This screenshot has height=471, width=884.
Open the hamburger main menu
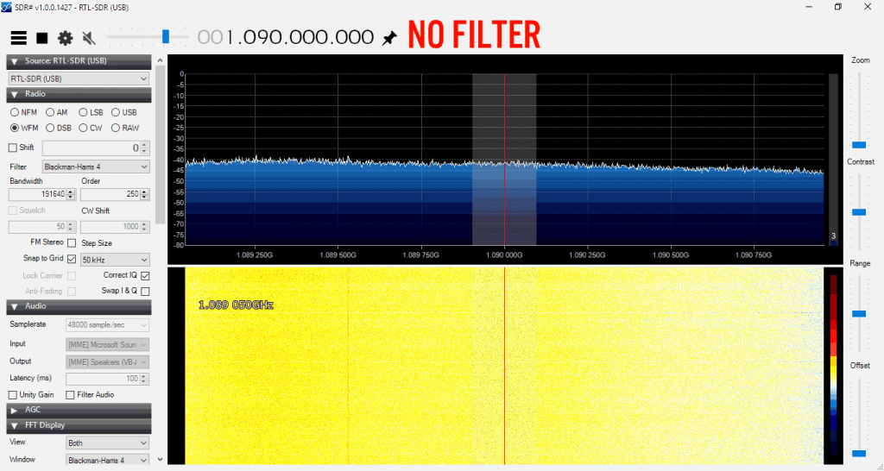pos(18,38)
